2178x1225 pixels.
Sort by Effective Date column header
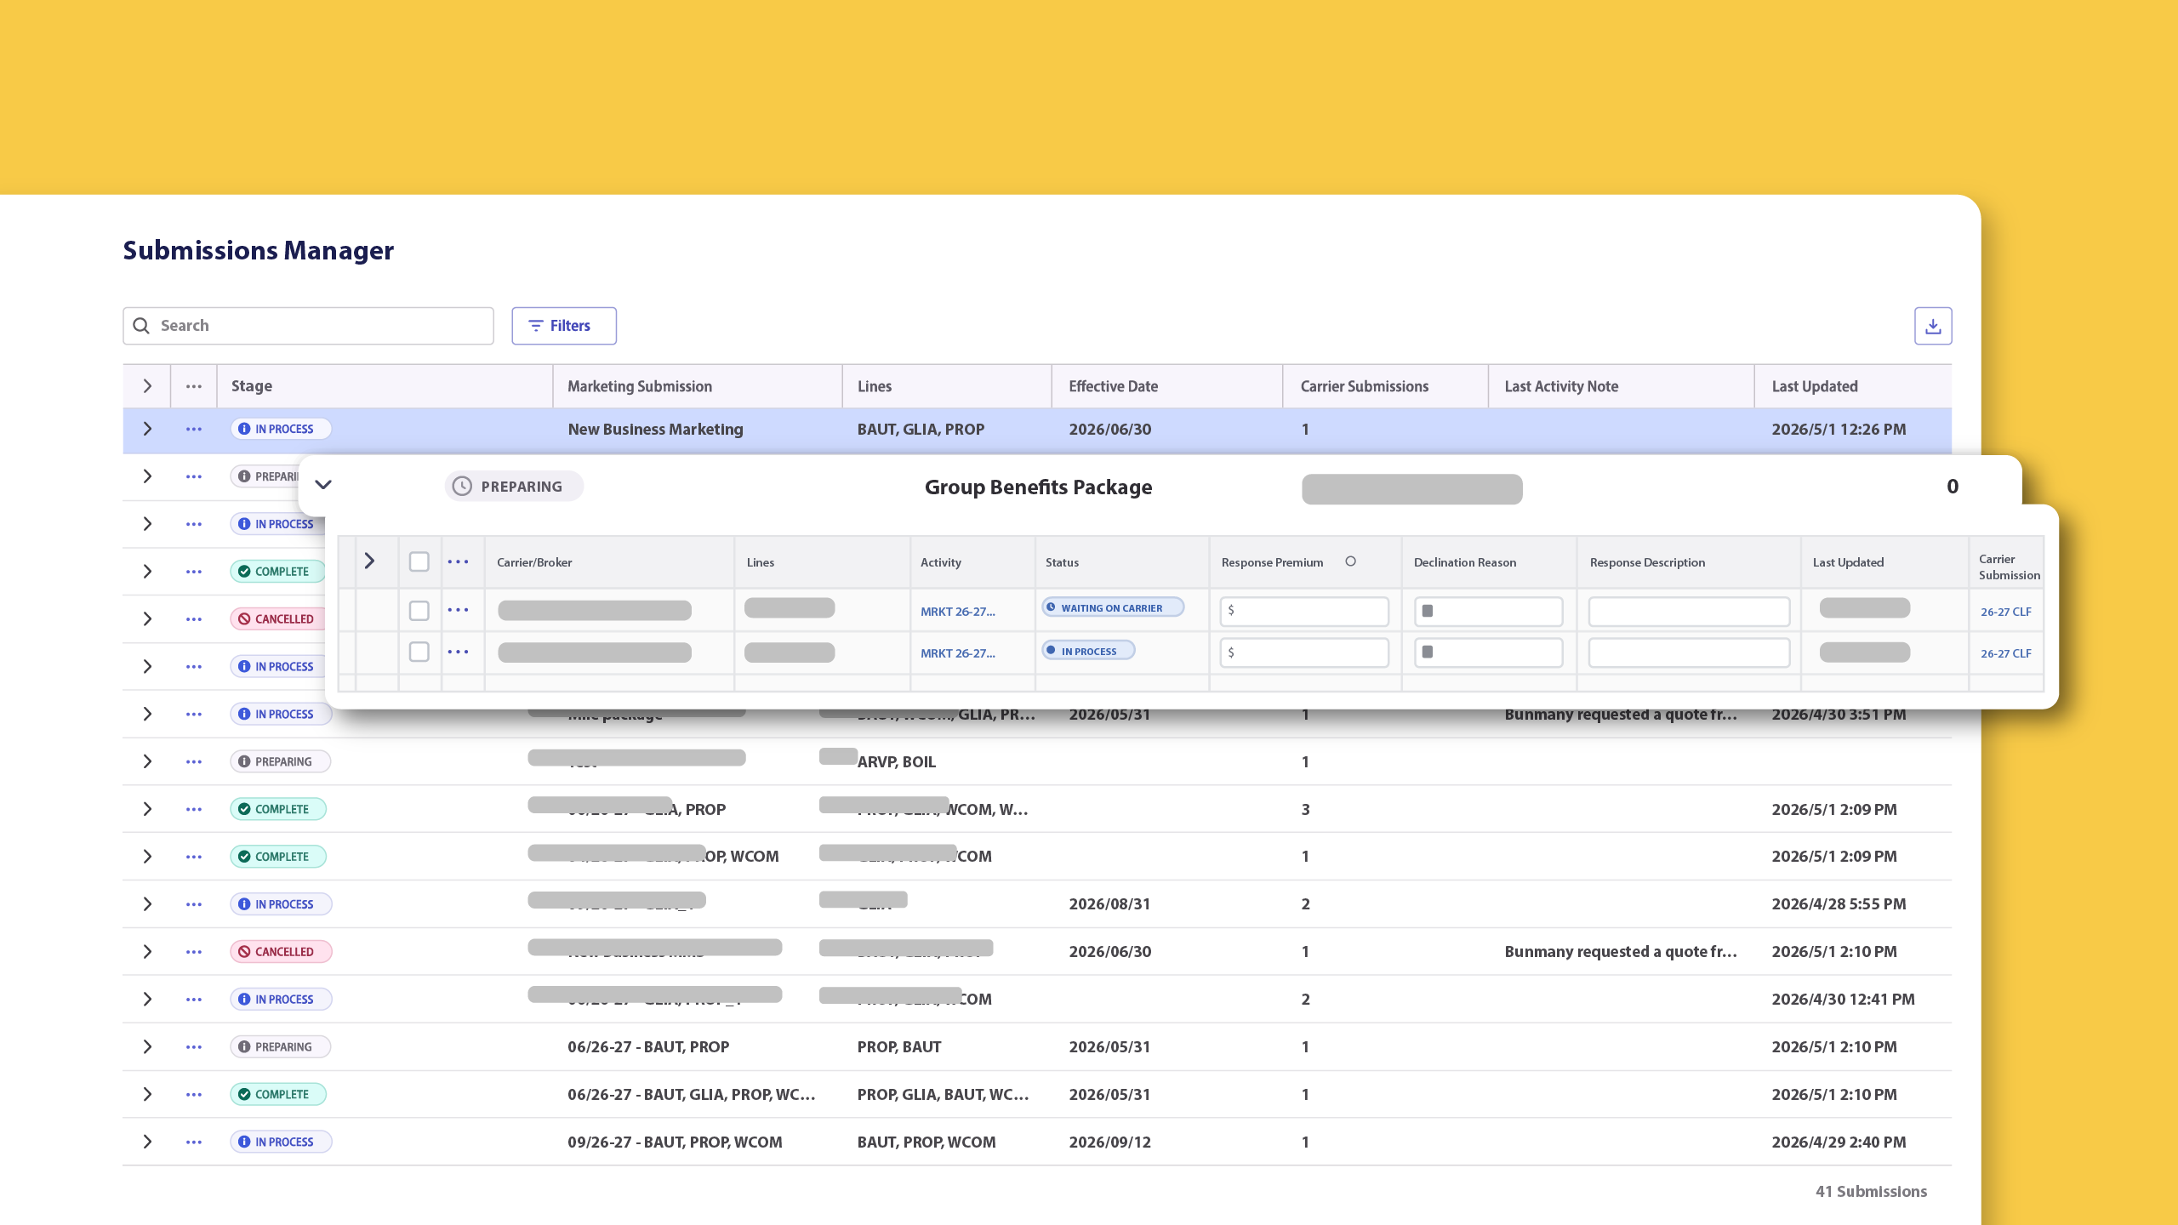(x=1113, y=386)
